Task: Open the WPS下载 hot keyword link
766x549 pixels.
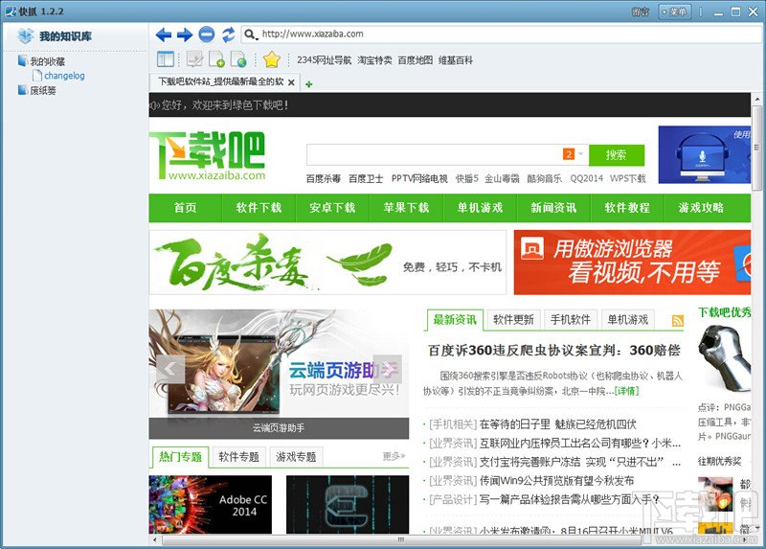Action: point(628,179)
